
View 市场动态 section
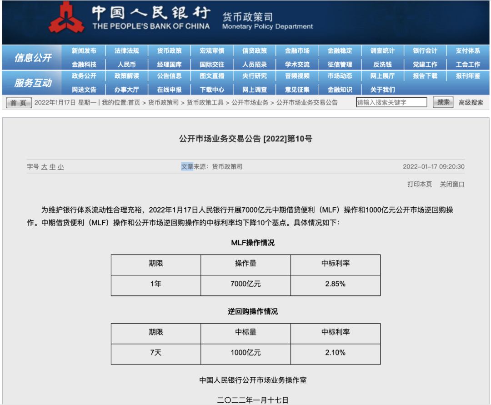[x=340, y=76]
